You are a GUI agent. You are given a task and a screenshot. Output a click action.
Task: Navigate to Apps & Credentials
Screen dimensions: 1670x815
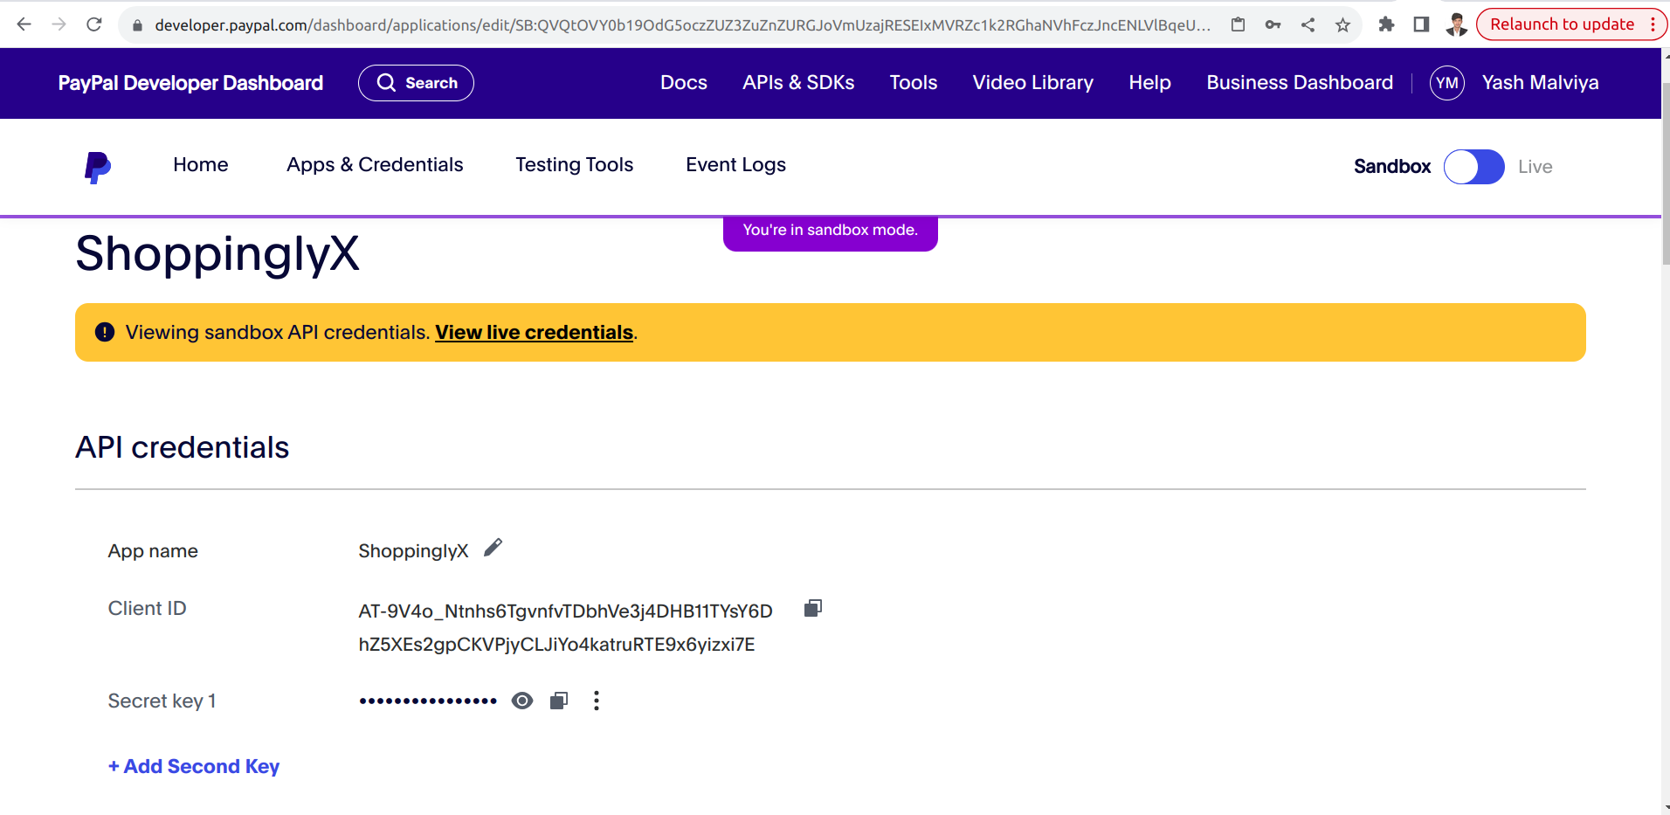pos(374,164)
